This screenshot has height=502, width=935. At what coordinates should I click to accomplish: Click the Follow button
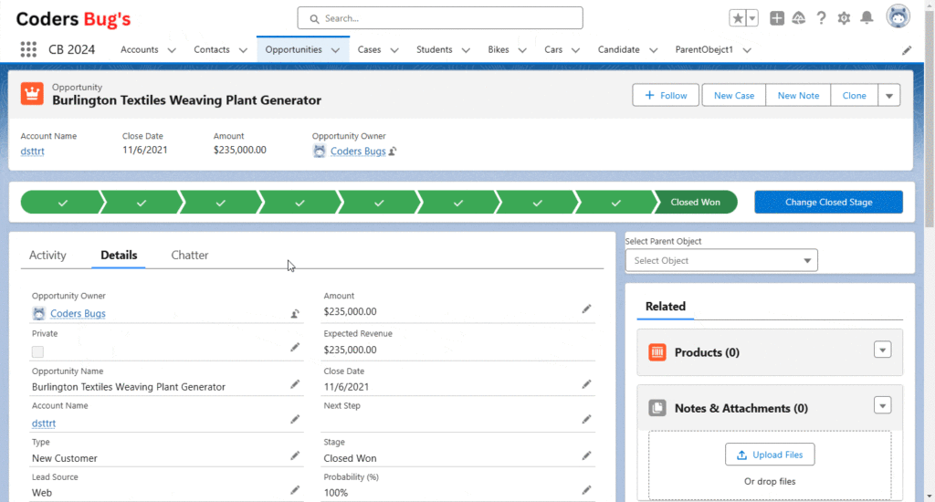click(666, 96)
